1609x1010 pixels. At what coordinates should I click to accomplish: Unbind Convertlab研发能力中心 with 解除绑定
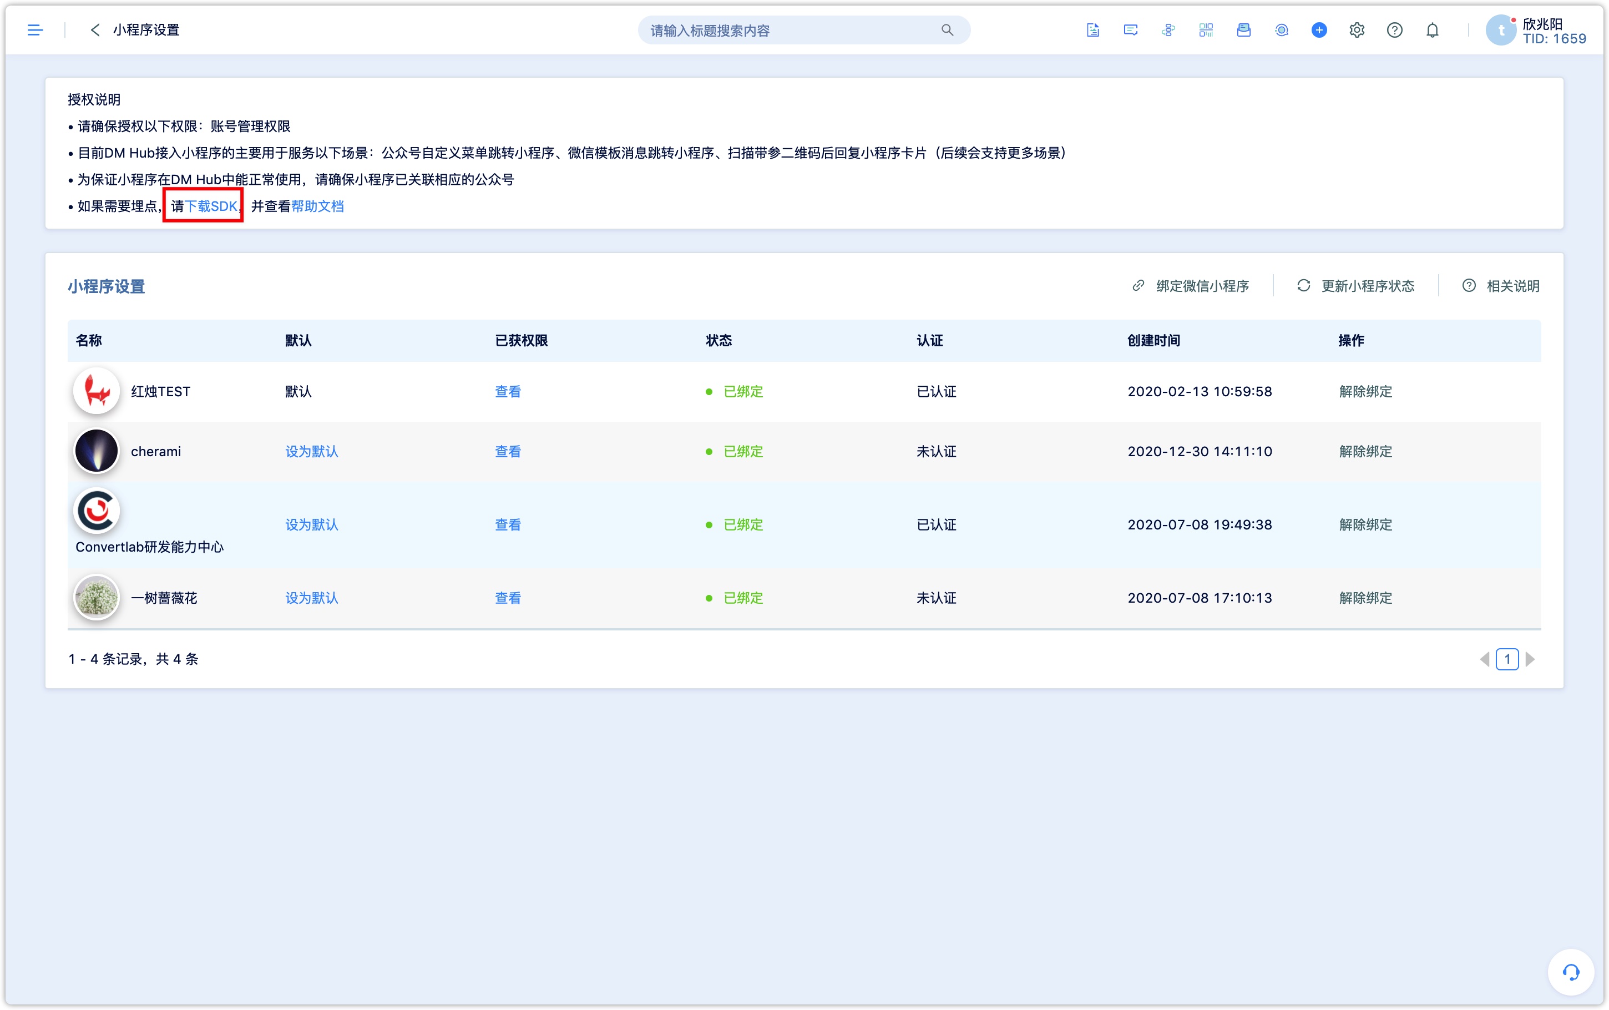pos(1365,525)
